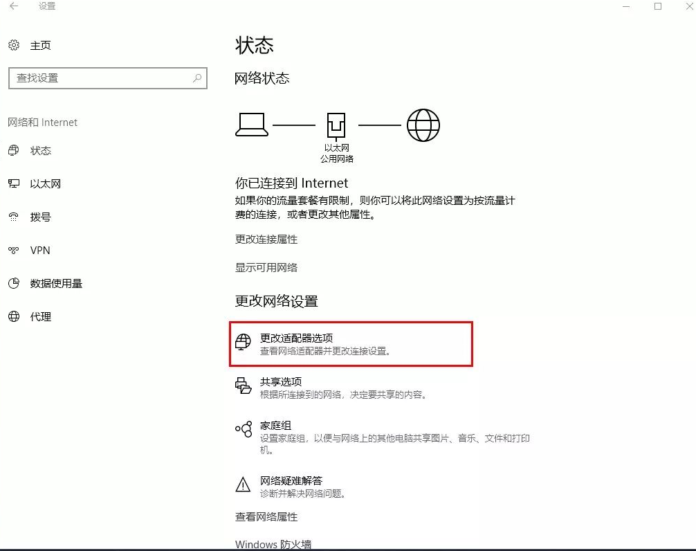Click the globe icon beside 代理
Image resolution: width=696 pixels, height=551 pixels.
tap(14, 316)
